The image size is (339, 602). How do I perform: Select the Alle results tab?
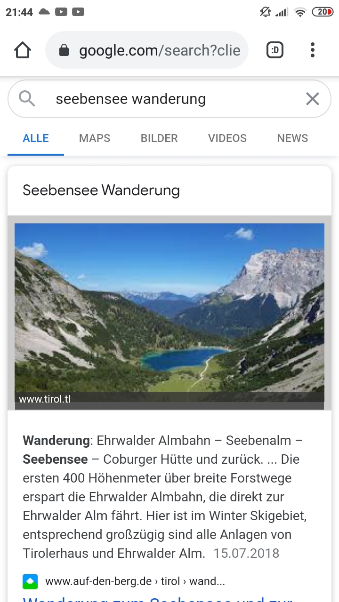point(36,138)
